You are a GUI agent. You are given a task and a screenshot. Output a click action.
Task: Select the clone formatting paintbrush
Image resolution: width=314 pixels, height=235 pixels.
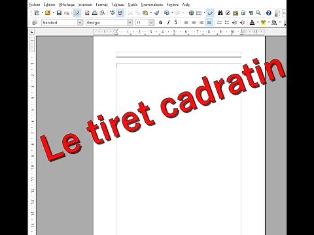tap(156, 13)
